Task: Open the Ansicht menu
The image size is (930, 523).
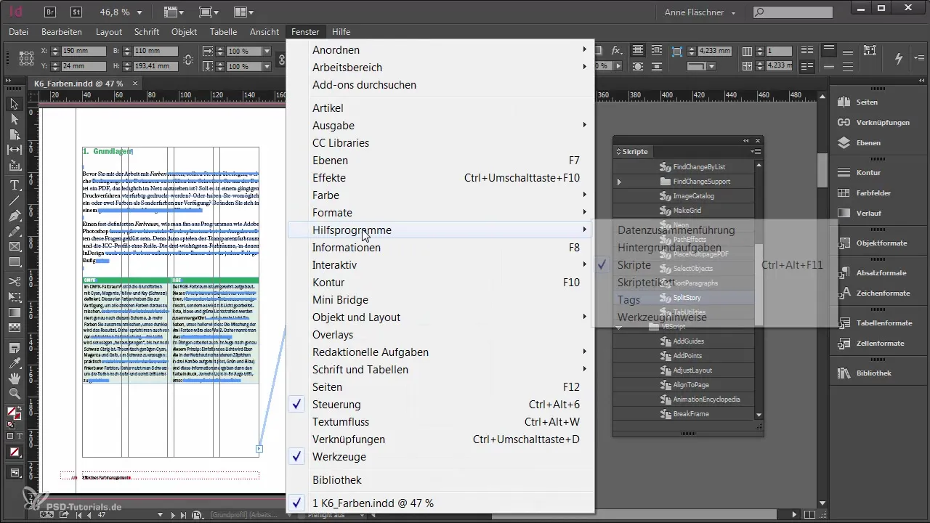Action: pyautogui.click(x=264, y=32)
